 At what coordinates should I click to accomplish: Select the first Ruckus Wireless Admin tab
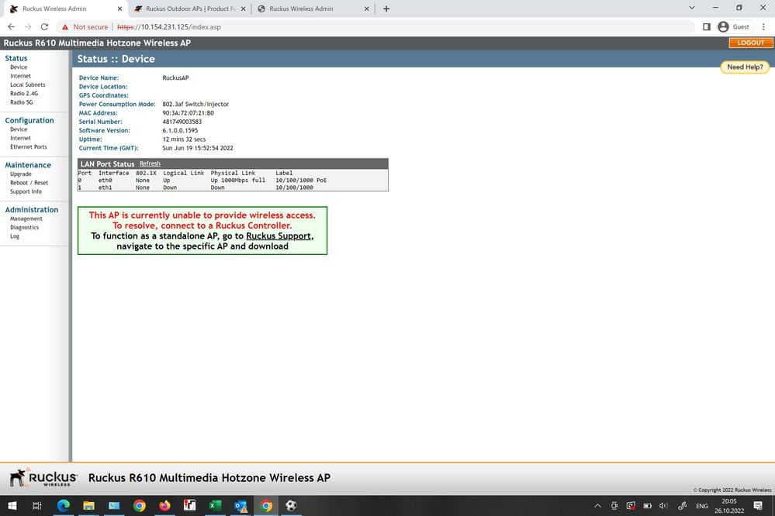click(x=64, y=9)
